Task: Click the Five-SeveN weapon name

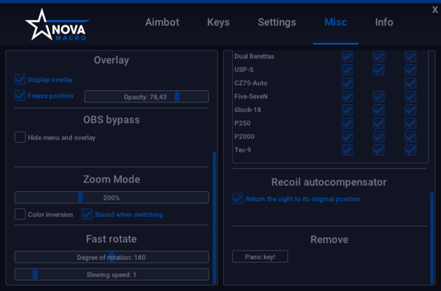Action: point(251,96)
